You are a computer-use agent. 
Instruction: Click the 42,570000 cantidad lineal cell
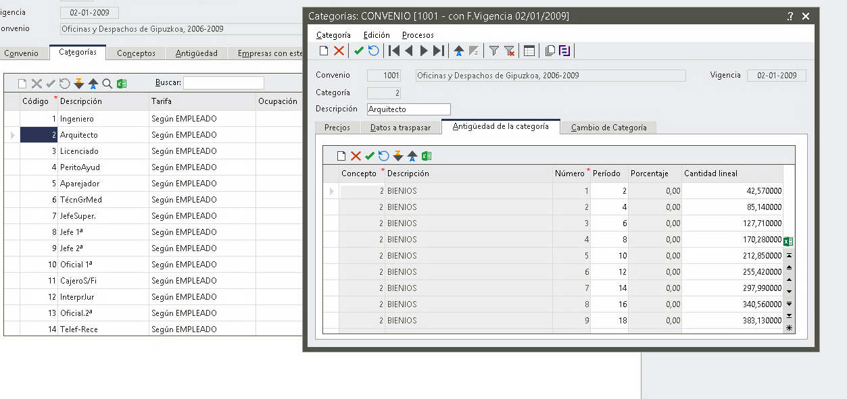pyautogui.click(x=733, y=191)
